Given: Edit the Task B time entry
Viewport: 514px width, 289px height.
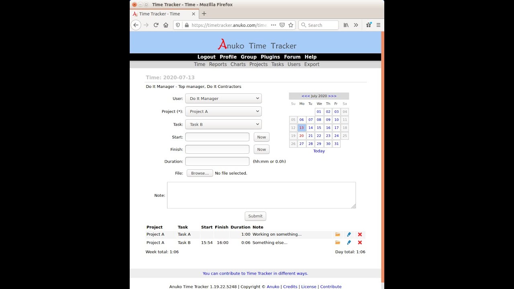Looking at the screenshot, I should tap(349, 242).
